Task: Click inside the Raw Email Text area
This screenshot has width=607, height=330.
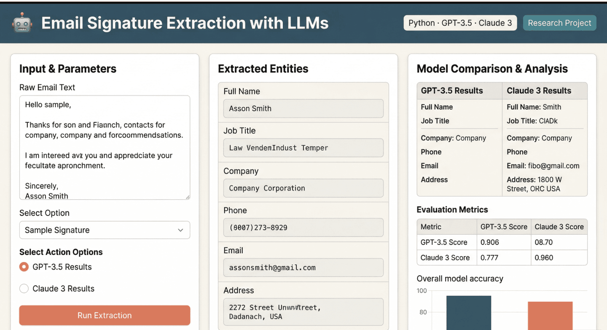Action: 105,148
